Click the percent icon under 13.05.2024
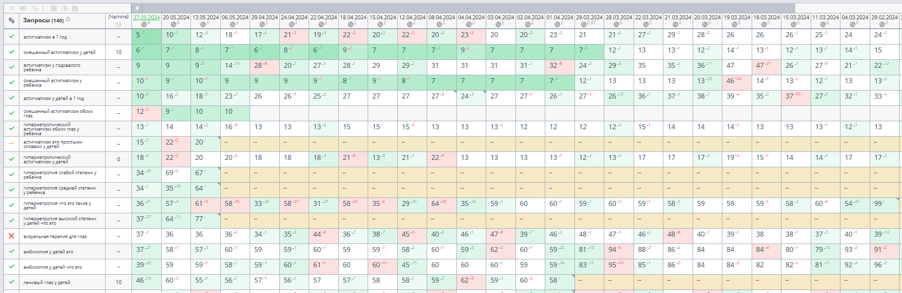The image size is (902, 293). [x=203, y=24]
